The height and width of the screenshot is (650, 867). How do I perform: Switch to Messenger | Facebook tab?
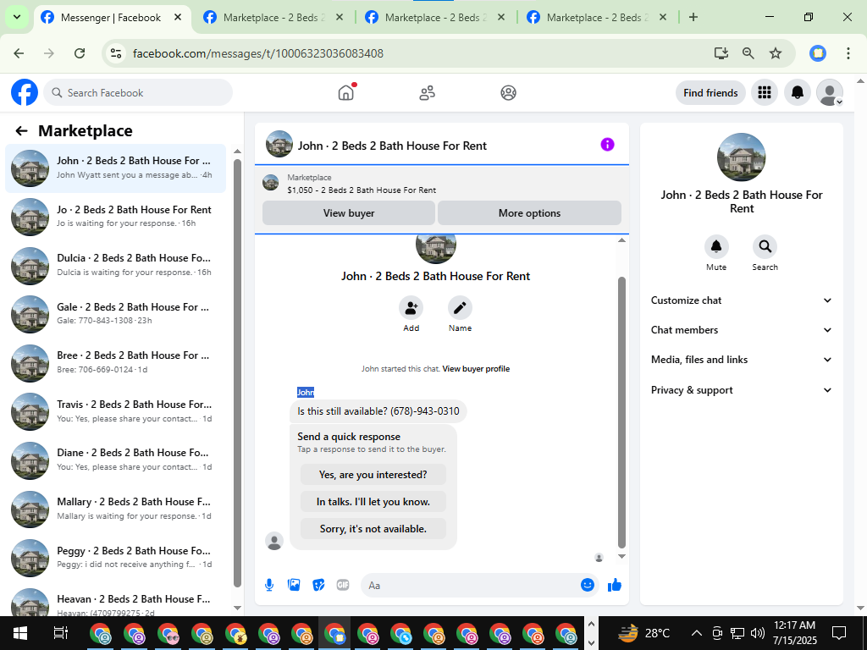(x=113, y=18)
